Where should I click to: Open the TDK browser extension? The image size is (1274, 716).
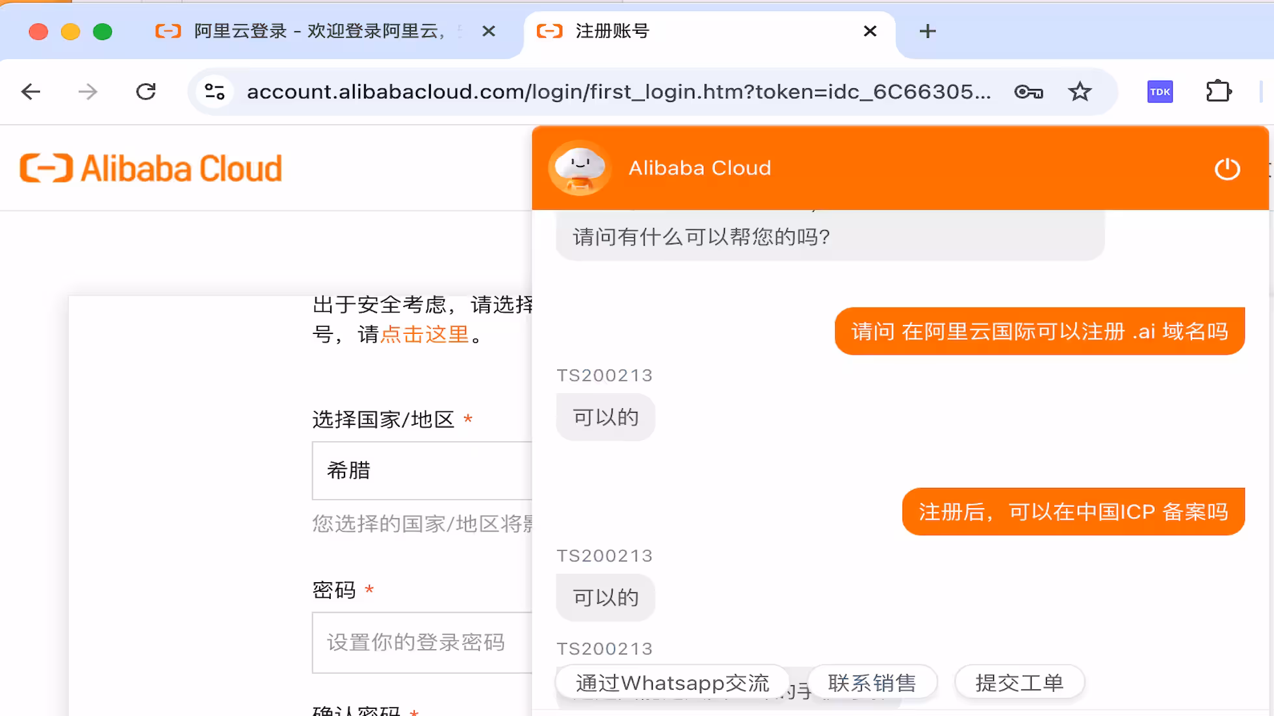(x=1160, y=92)
